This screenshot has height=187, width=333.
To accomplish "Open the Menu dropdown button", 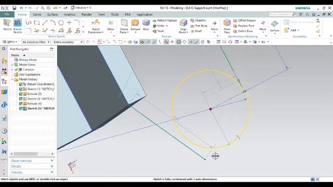I will pyautogui.click(x=10, y=42).
